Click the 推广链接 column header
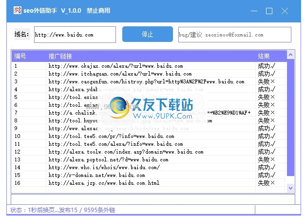 click(x=60, y=56)
